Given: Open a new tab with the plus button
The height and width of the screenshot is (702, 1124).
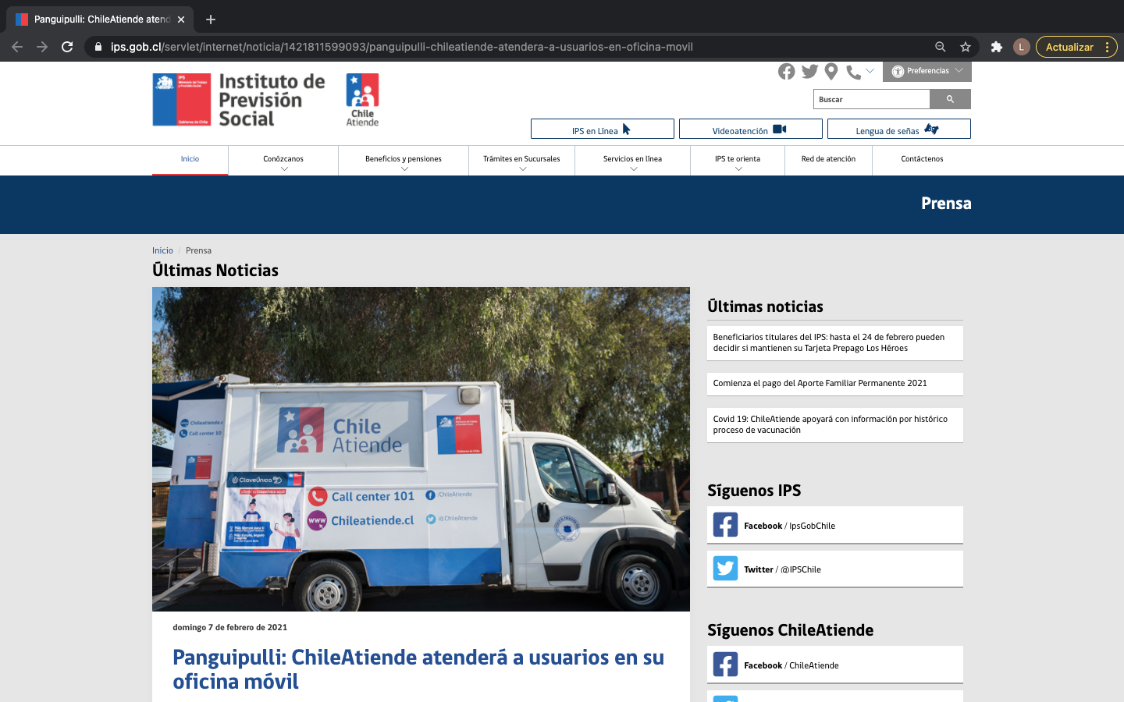Looking at the screenshot, I should [x=211, y=19].
